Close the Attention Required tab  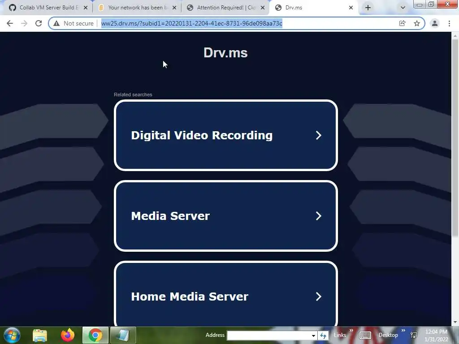pos(263,8)
